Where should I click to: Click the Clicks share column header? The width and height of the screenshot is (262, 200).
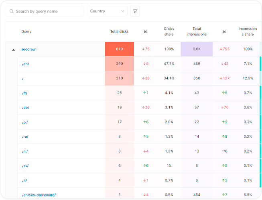tap(169, 31)
